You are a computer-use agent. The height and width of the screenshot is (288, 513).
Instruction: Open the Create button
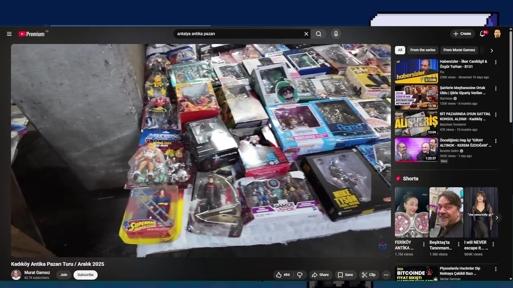pos(462,34)
